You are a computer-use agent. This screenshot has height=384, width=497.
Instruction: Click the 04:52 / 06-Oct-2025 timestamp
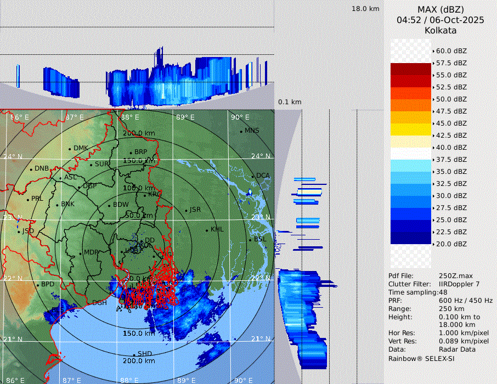click(x=440, y=20)
